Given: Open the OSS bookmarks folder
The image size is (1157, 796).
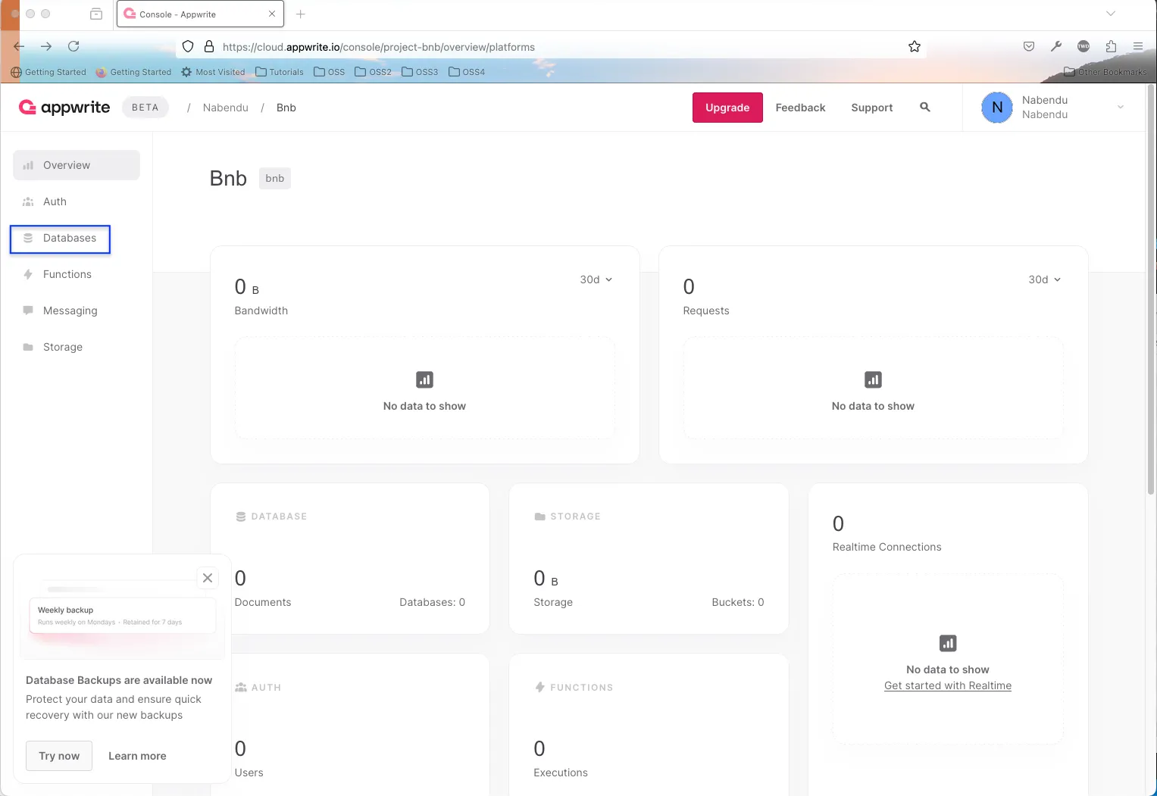Looking at the screenshot, I should 330,72.
